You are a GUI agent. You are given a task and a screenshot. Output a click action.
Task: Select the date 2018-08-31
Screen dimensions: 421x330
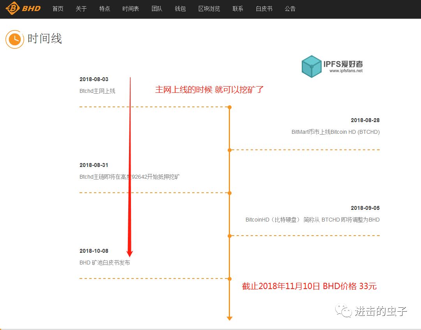click(94, 165)
